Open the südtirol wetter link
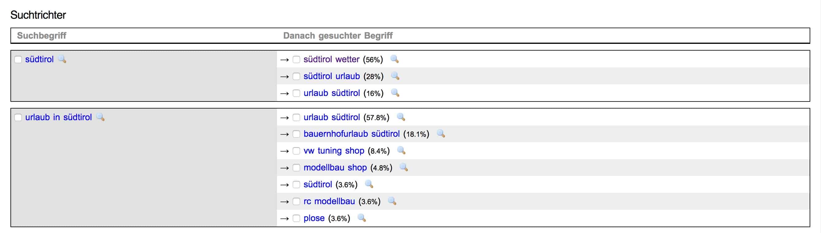Image resolution: width=821 pixels, height=233 pixels. tap(331, 59)
